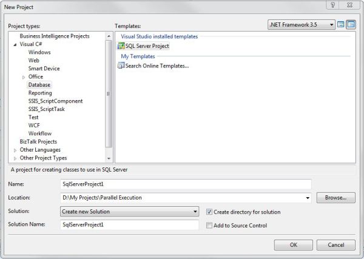Click the Browse... button

click(x=336, y=198)
